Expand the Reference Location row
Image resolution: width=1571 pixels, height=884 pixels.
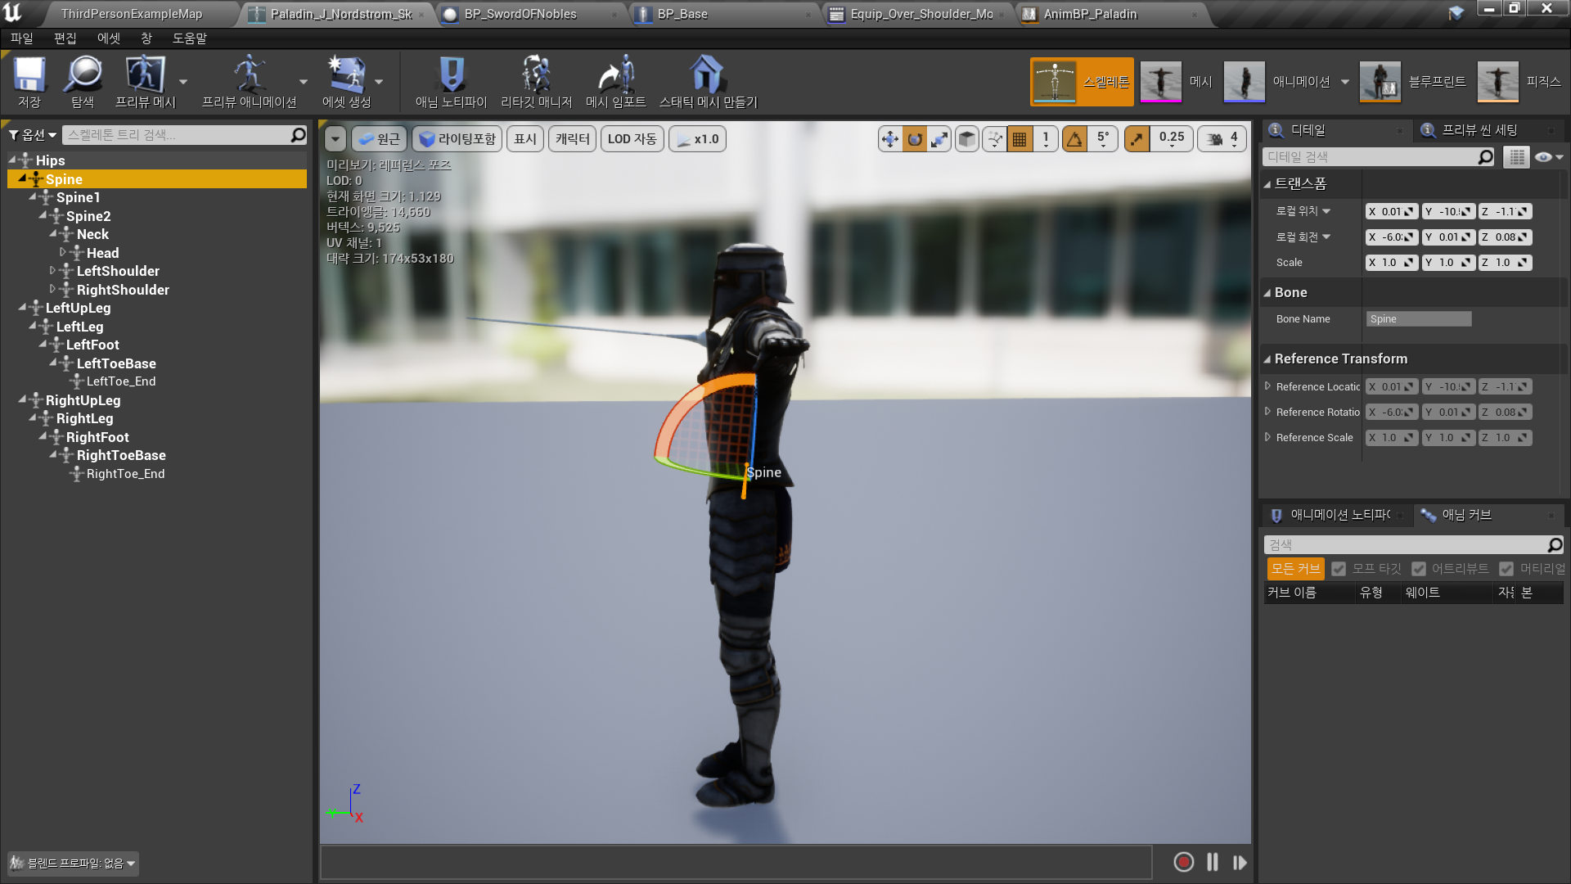[1267, 386]
